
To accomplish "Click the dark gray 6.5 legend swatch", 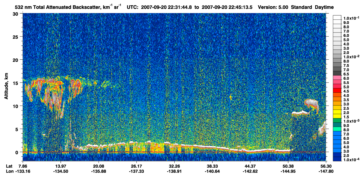I will click(337, 74).
